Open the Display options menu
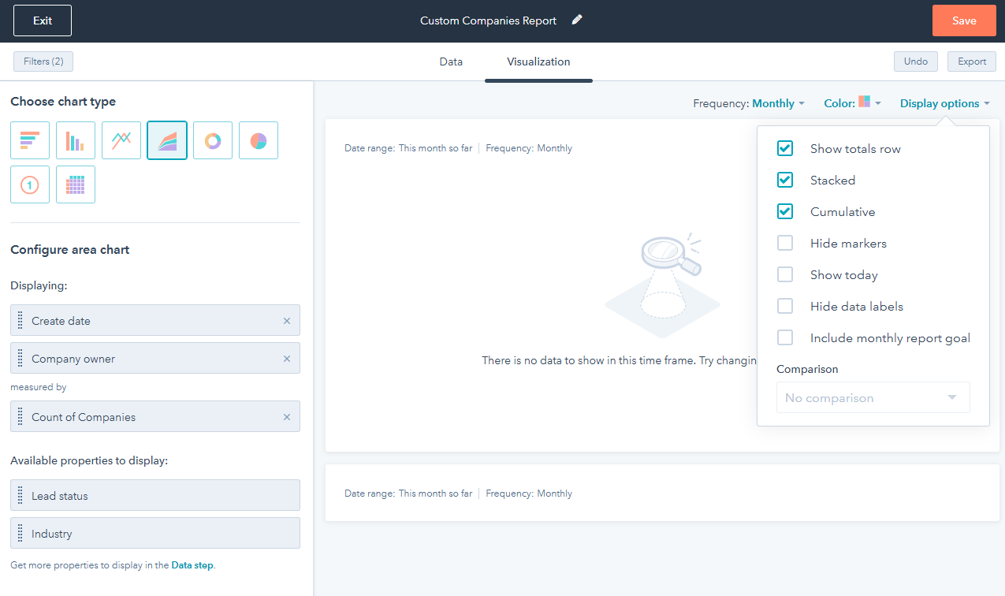The width and height of the screenshot is (1005, 596). [944, 102]
